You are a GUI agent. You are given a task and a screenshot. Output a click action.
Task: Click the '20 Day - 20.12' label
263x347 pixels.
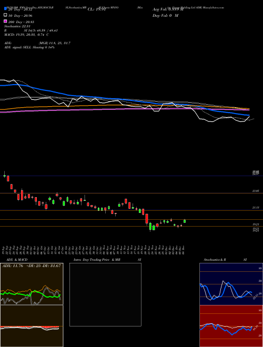[x=21, y=9]
